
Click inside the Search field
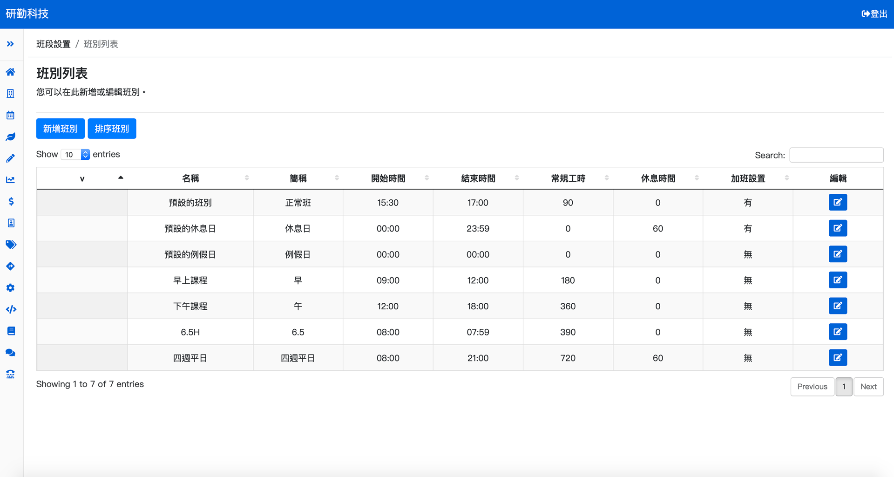click(836, 155)
